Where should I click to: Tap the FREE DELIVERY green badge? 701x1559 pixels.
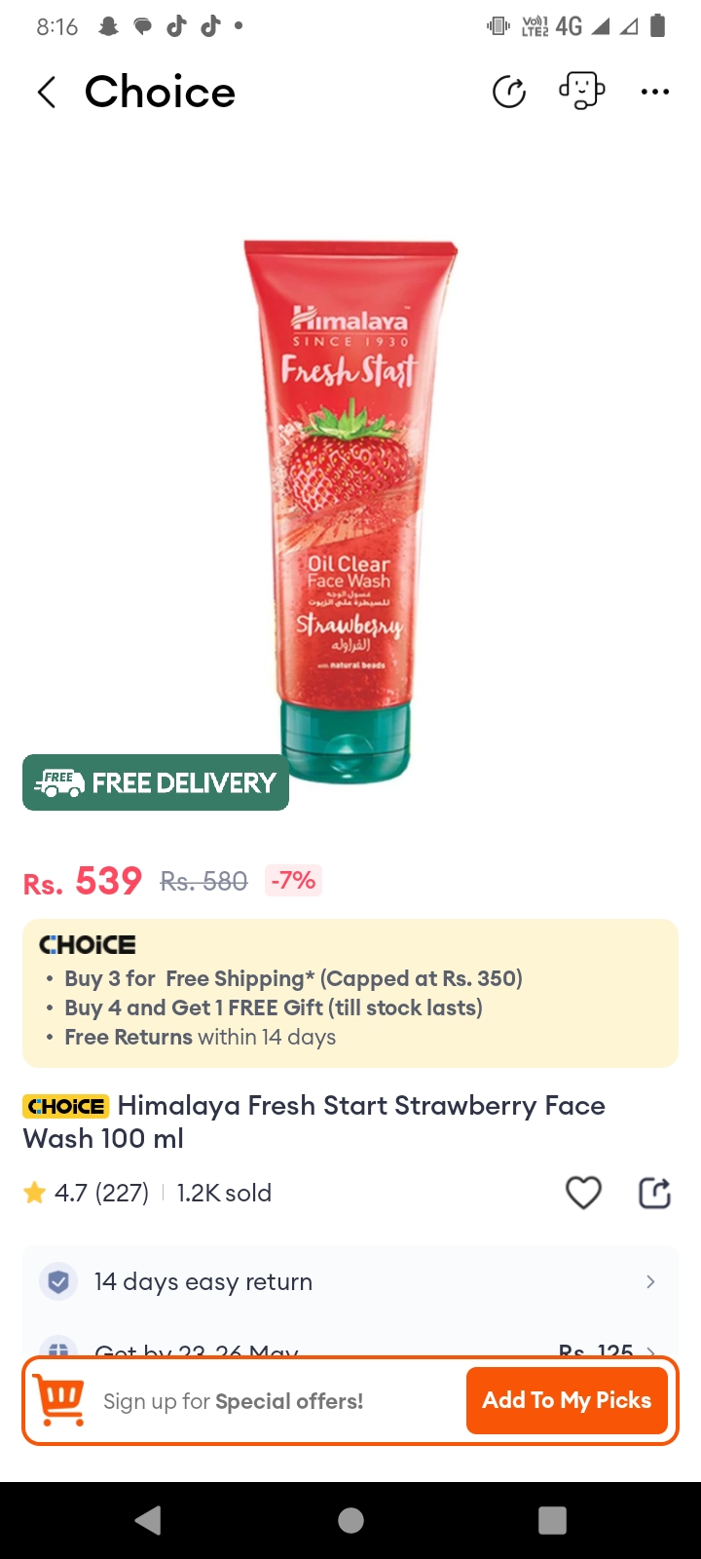tap(156, 782)
